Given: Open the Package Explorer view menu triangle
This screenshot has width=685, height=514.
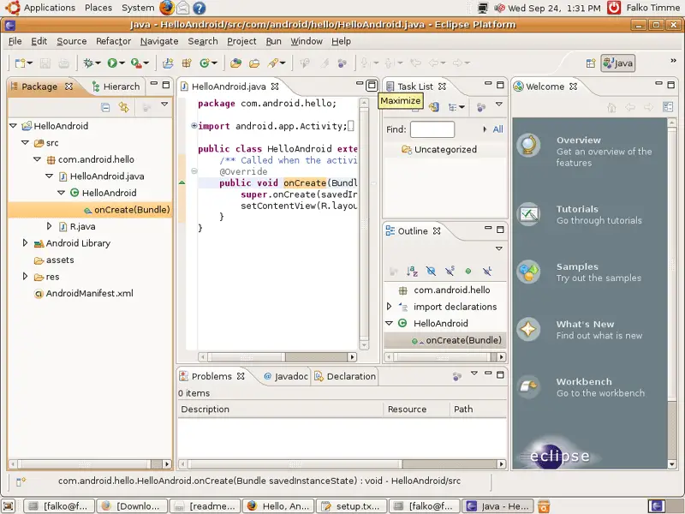Looking at the screenshot, I should coord(164,105).
